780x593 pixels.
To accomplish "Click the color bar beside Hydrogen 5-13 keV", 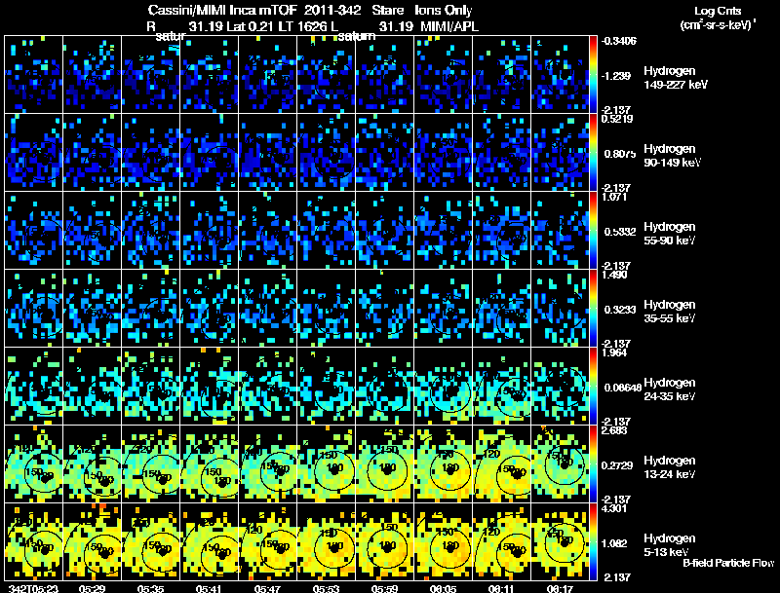I will 594,542.
